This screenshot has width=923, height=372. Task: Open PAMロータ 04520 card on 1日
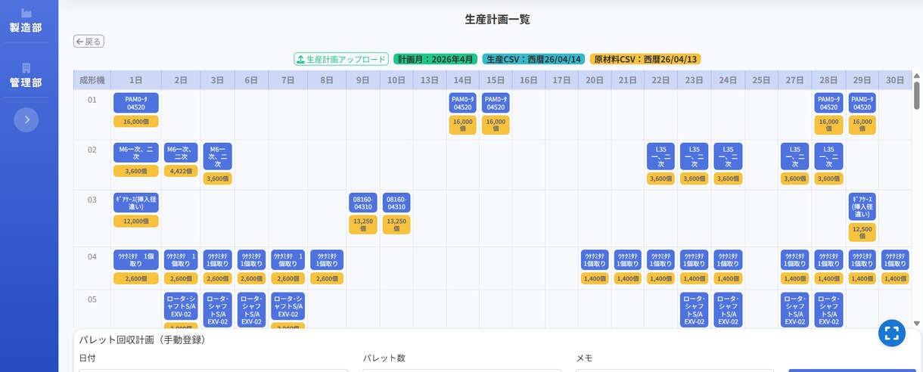click(136, 103)
